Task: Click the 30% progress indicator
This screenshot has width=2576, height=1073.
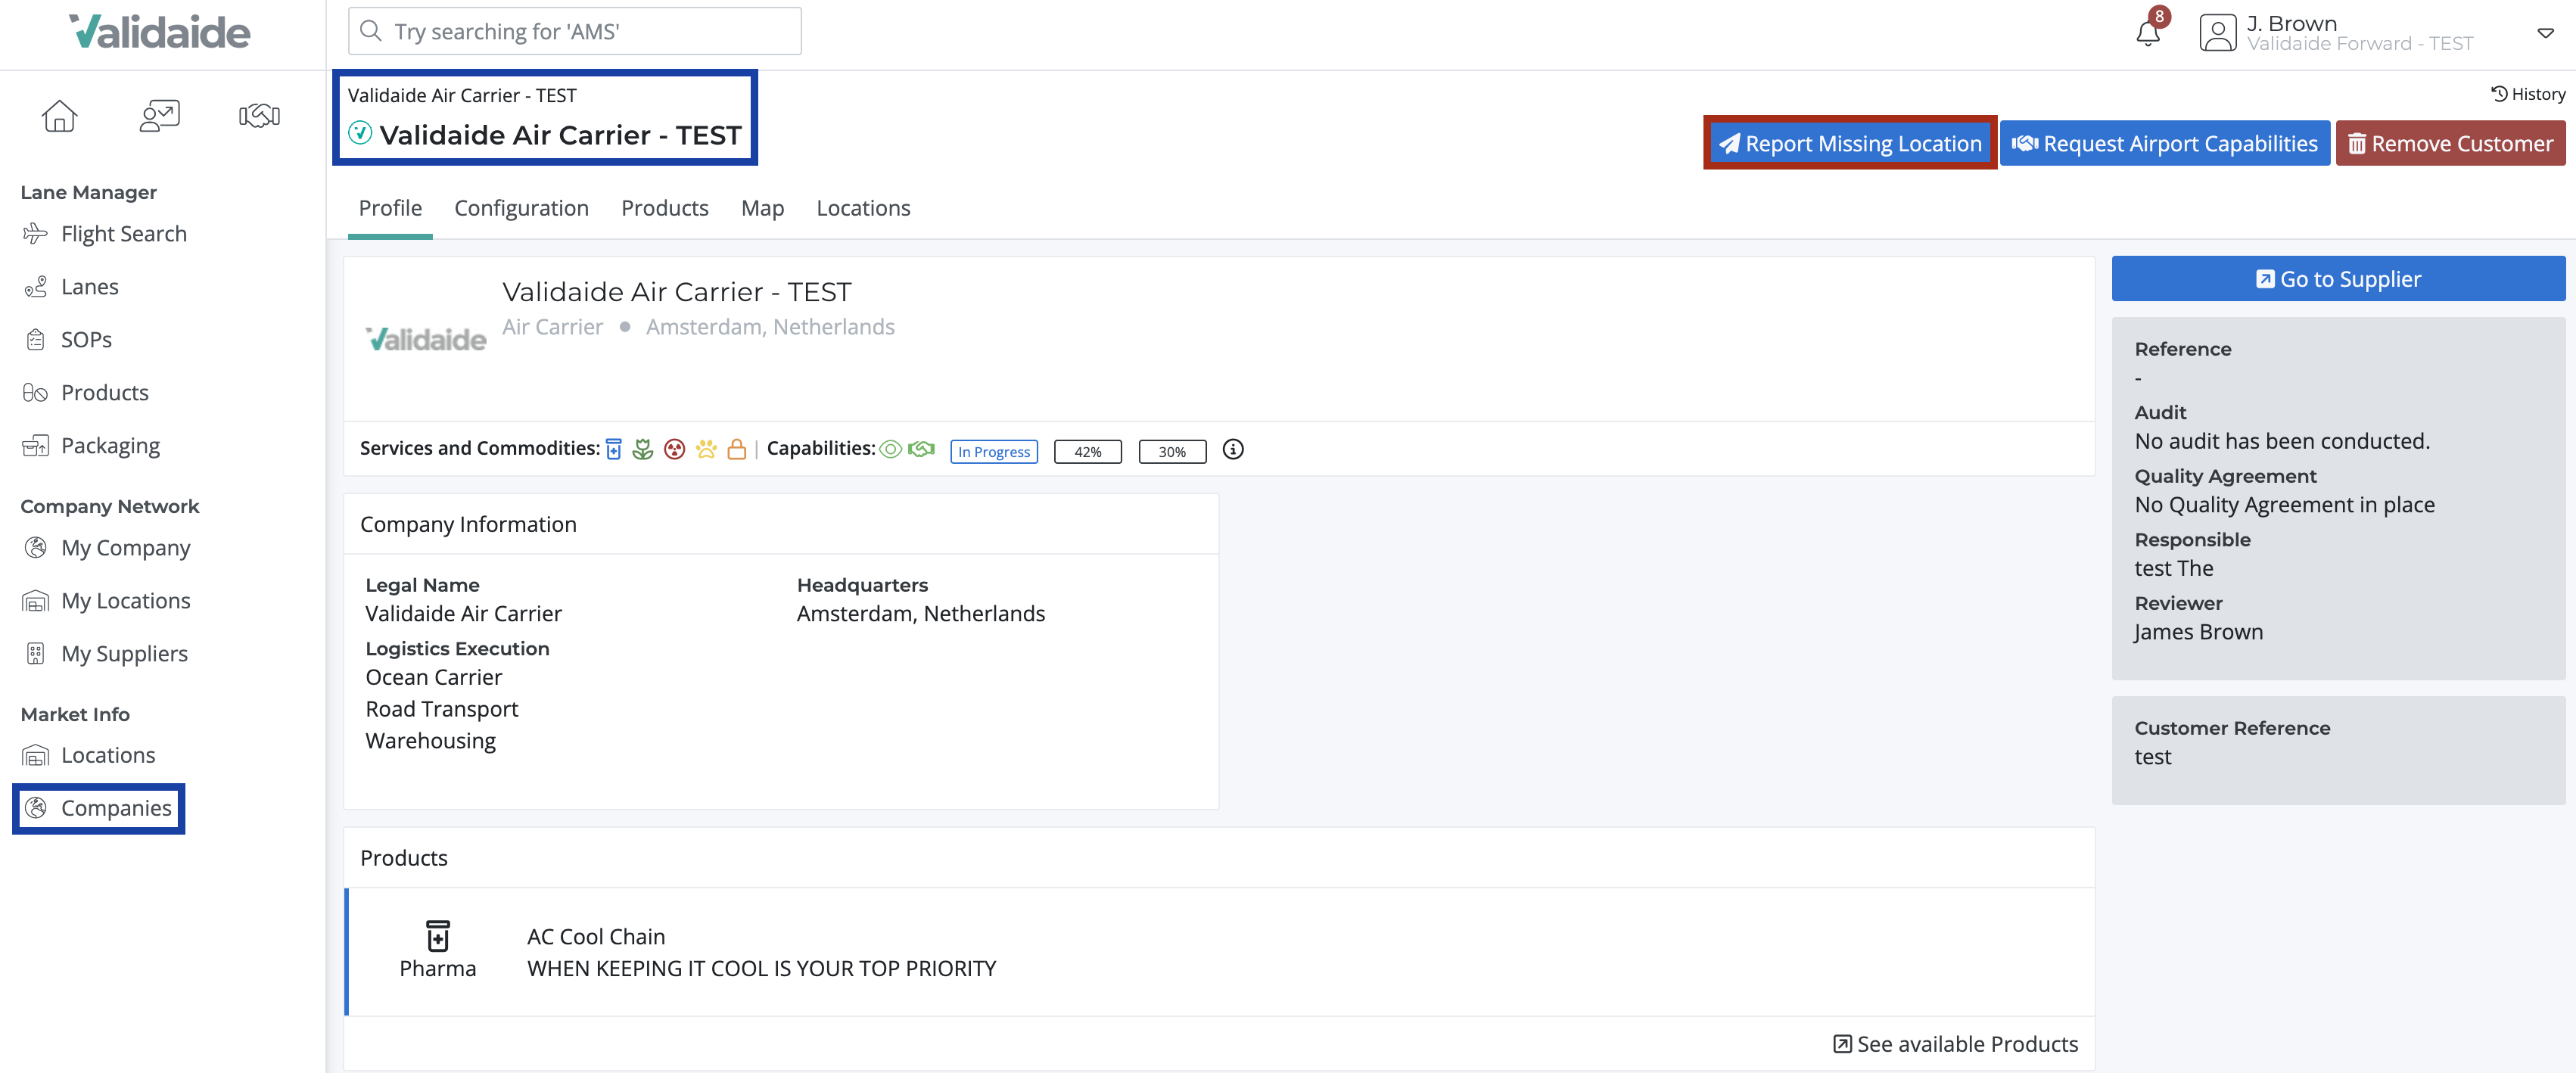Action: click(1172, 451)
